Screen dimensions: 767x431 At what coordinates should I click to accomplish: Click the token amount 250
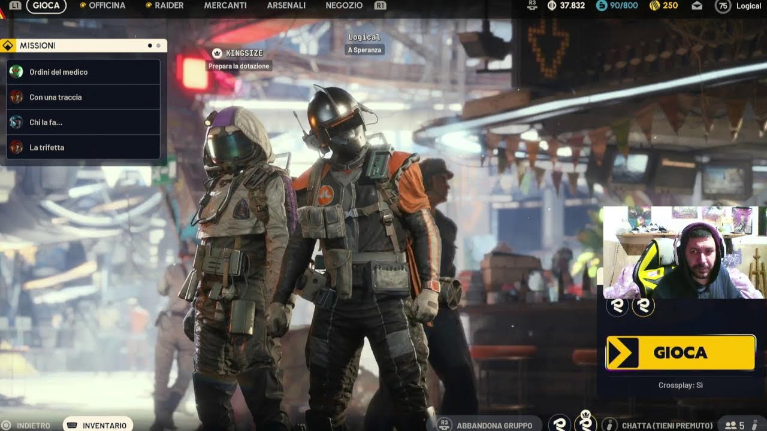click(x=670, y=5)
